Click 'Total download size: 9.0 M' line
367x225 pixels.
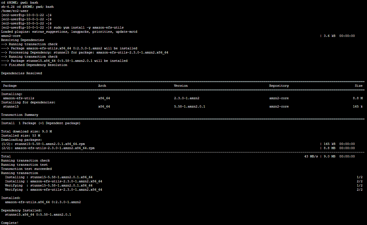tap(26, 131)
